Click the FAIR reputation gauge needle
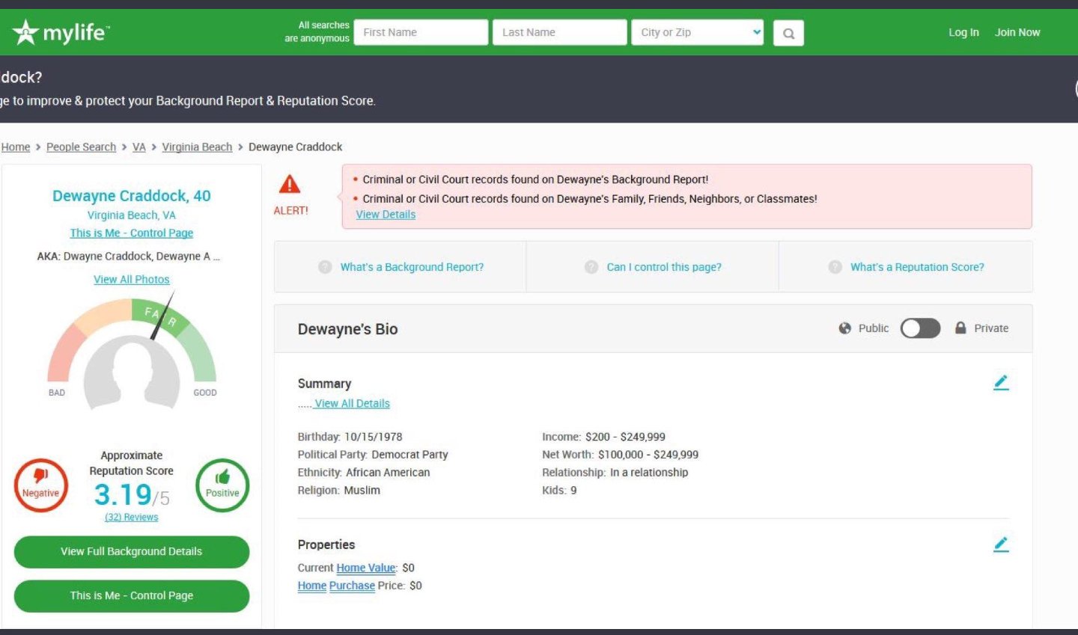This screenshot has width=1078, height=635. tap(162, 316)
